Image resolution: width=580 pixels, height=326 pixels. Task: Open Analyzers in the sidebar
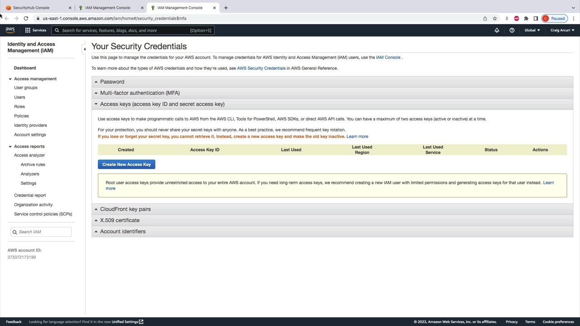pos(30,174)
